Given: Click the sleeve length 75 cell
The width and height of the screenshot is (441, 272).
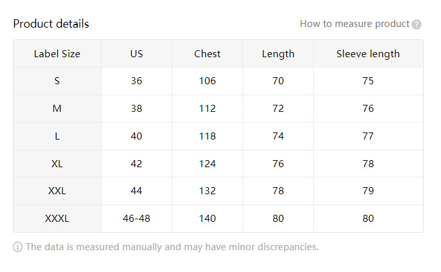Looking at the screenshot, I should 368,81.
